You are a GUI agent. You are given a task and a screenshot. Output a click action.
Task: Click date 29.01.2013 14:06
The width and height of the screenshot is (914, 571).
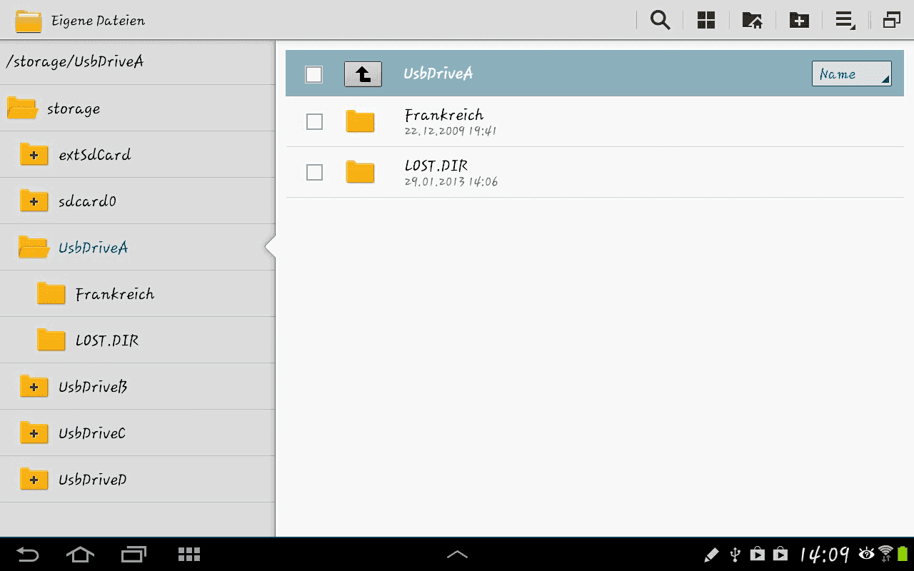coord(451,182)
